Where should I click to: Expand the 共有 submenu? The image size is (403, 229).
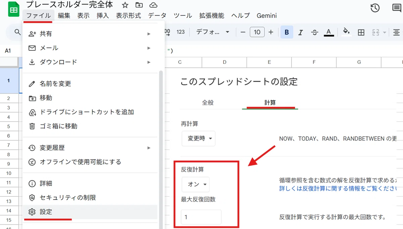click(90, 34)
